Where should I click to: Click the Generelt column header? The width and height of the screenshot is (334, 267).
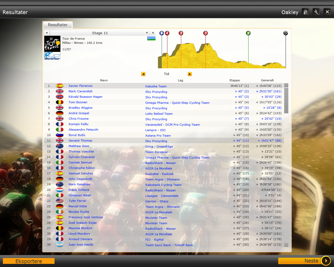pyautogui.click(x=267, y=80)
